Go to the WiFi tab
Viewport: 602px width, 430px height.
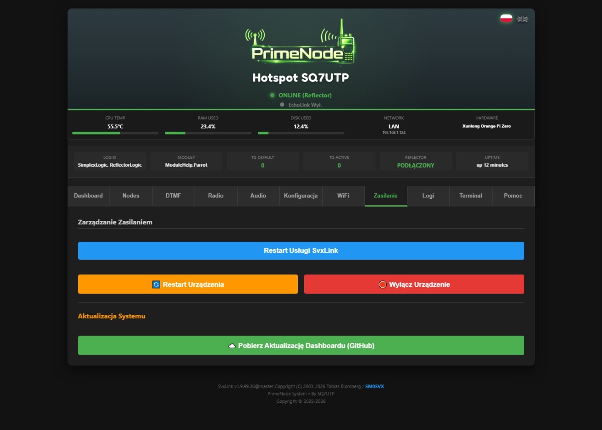click(x=343, y=196)
